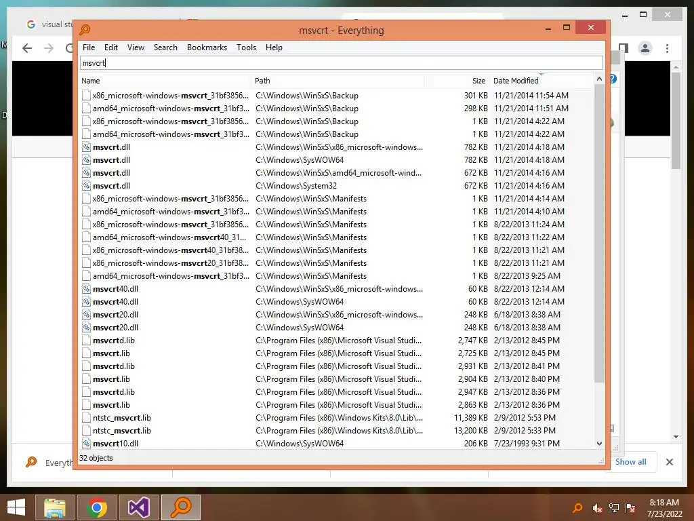This screenshot has width=694, height=521.
Task: Click scroll down arrow of results list
Action: pyautogui.click(x=599, y=444)
